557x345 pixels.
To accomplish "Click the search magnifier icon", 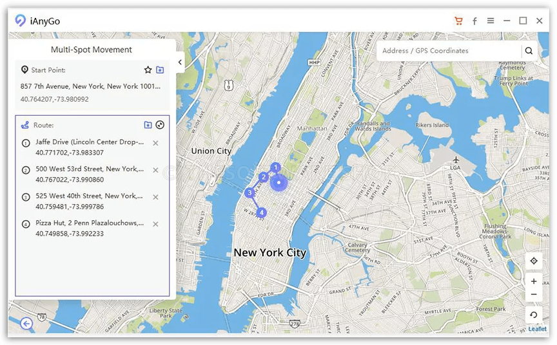I will pos(529,51).
